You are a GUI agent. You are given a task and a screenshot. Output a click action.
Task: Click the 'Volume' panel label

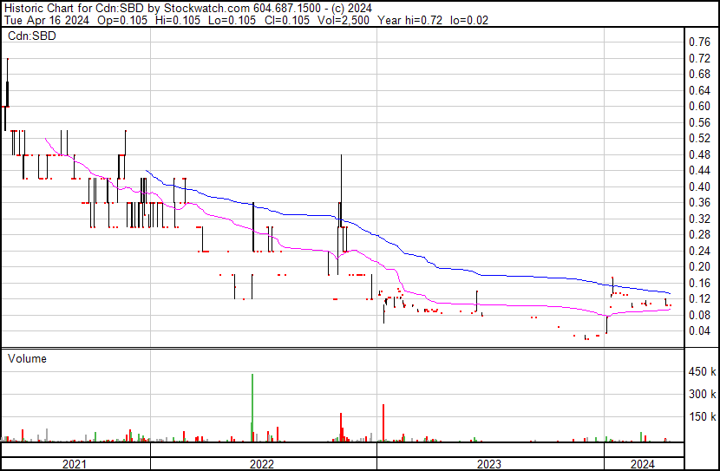click(x=27, y=358)
